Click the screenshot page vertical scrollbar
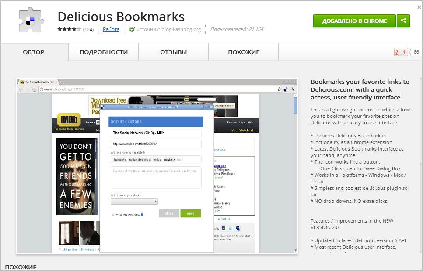This screenshot has width=423, height=271. click(x=296, y=173)
